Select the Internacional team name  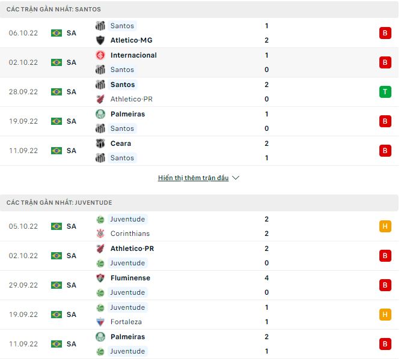[x=133, y=55]
